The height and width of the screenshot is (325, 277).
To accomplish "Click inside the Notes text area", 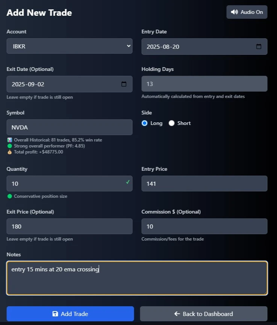I will pyautogui.click(x=137, y=278).
